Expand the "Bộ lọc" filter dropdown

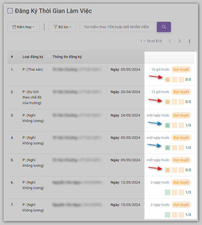tap(62, 27)
